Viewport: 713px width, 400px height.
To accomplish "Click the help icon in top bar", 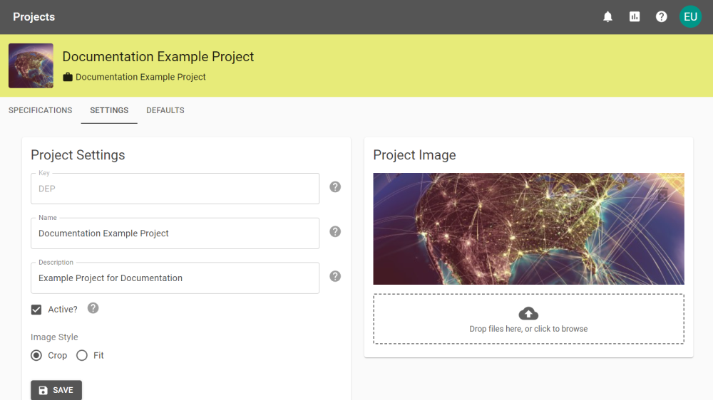I will click(661, 17).
